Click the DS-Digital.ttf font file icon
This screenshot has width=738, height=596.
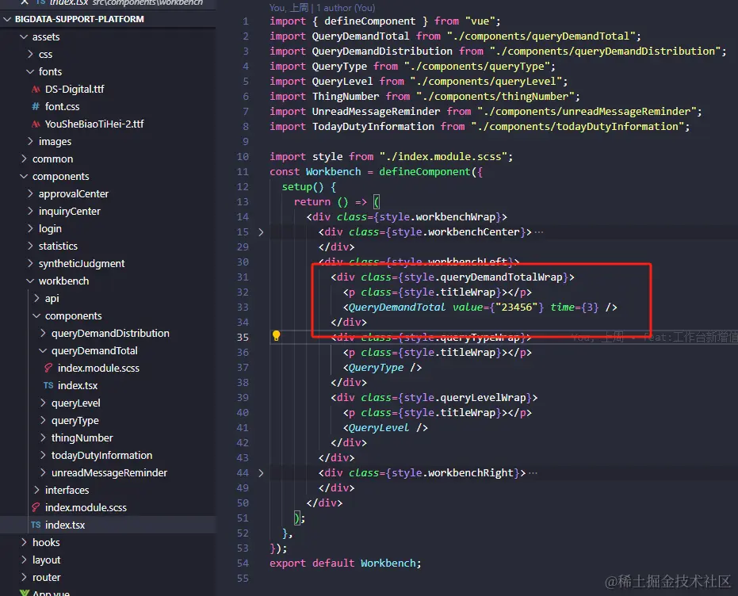point(36,90)
